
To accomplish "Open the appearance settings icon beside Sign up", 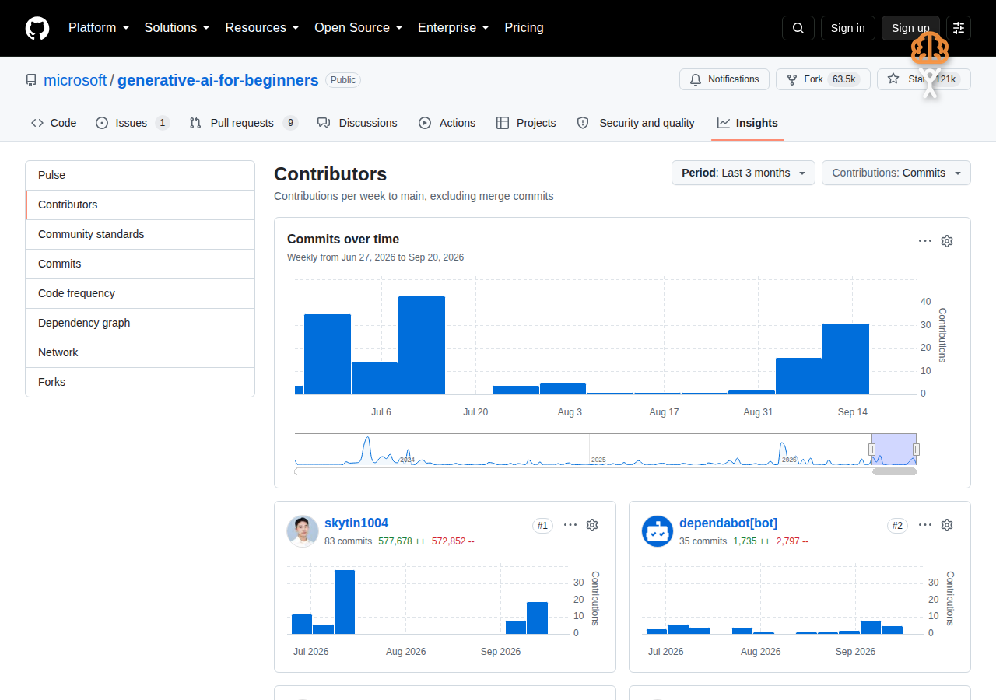I will (x=959, y=28).
